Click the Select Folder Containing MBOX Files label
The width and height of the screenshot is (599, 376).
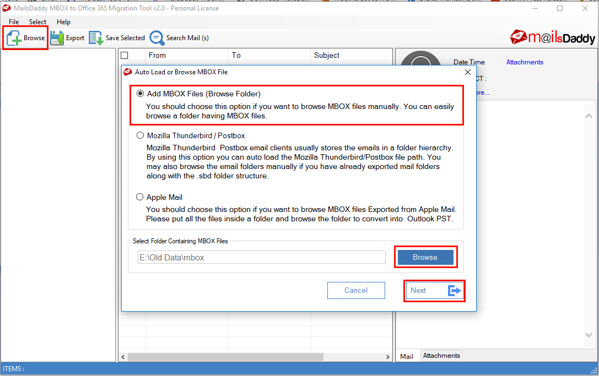(x=180, y=241)
